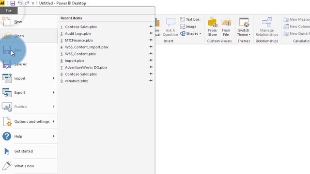The height and width of the screenshot is (174, 310).
Task: Expand the Export submenu arrow
Action: tap(54, 92)
